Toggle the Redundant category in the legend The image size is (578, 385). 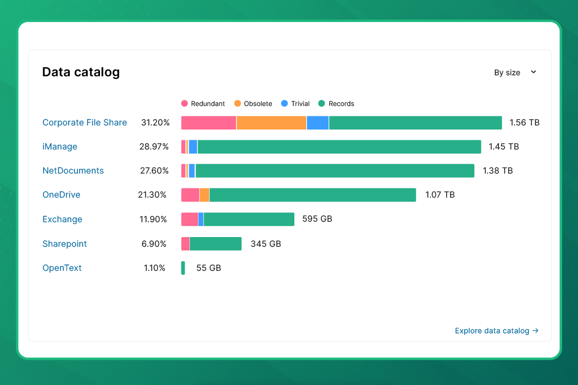(203, 103)
